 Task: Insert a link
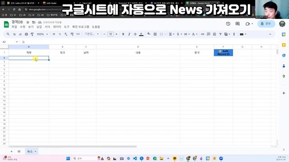202,34
